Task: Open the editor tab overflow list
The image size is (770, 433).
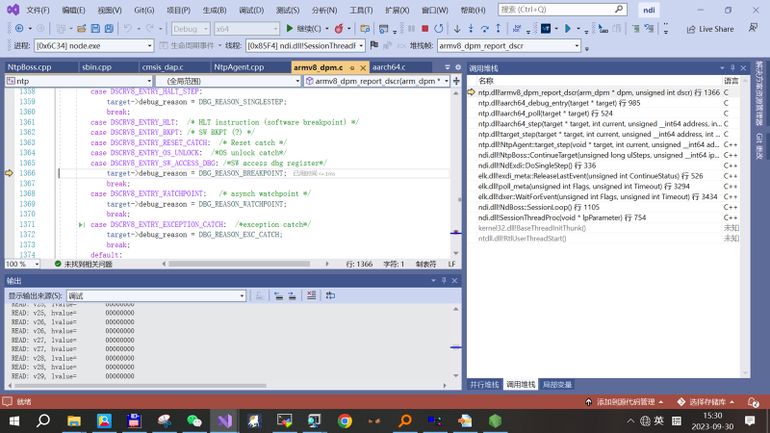Action: coord(448,67)
